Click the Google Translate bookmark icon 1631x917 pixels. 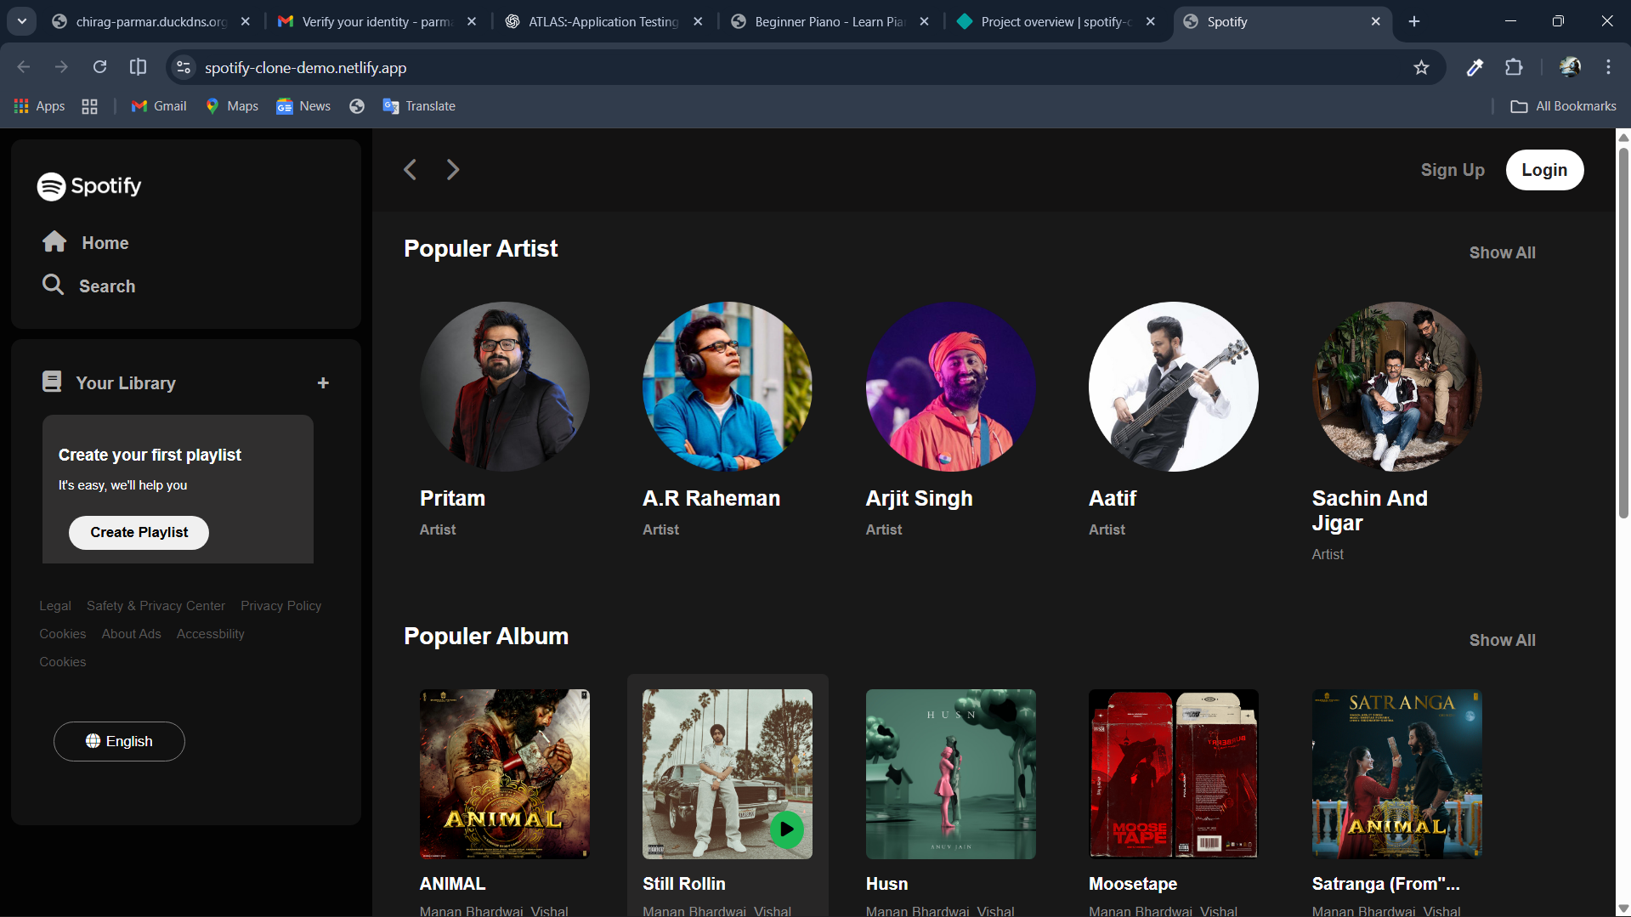pyautogui.click(x=391, y=105)
